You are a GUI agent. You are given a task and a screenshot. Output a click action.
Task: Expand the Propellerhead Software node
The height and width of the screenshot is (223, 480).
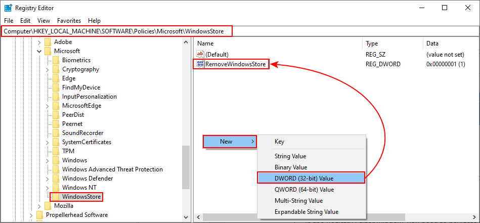click(31, 215)
